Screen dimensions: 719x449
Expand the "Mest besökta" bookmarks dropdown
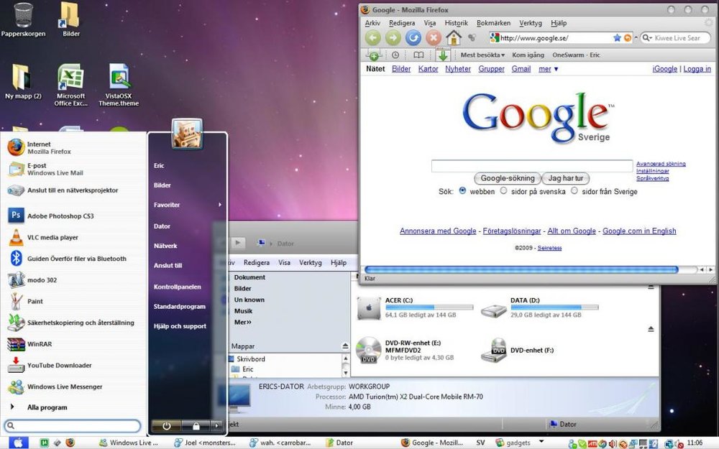click(482, 55)
